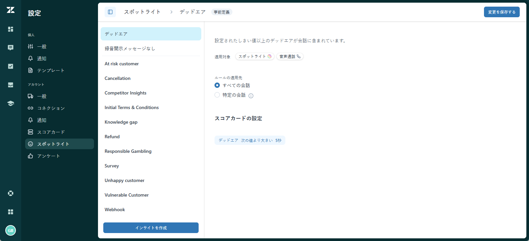Click the sliders icon for 個人 一般

[x=30, y=46]
